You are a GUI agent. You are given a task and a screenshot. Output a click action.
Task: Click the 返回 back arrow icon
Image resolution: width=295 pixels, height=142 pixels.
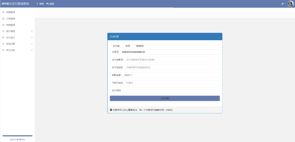coord(48,4)
